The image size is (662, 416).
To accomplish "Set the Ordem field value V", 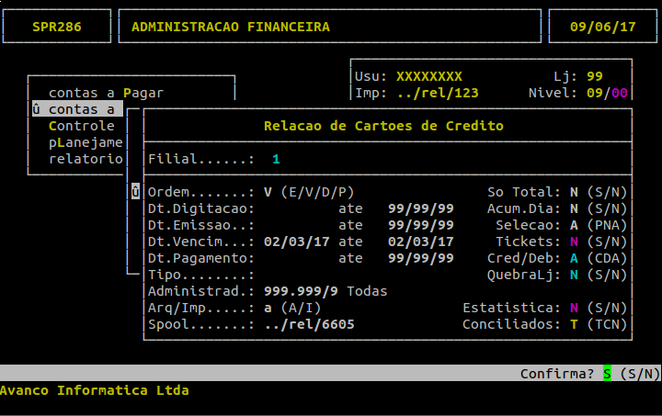I will (268, 192).
